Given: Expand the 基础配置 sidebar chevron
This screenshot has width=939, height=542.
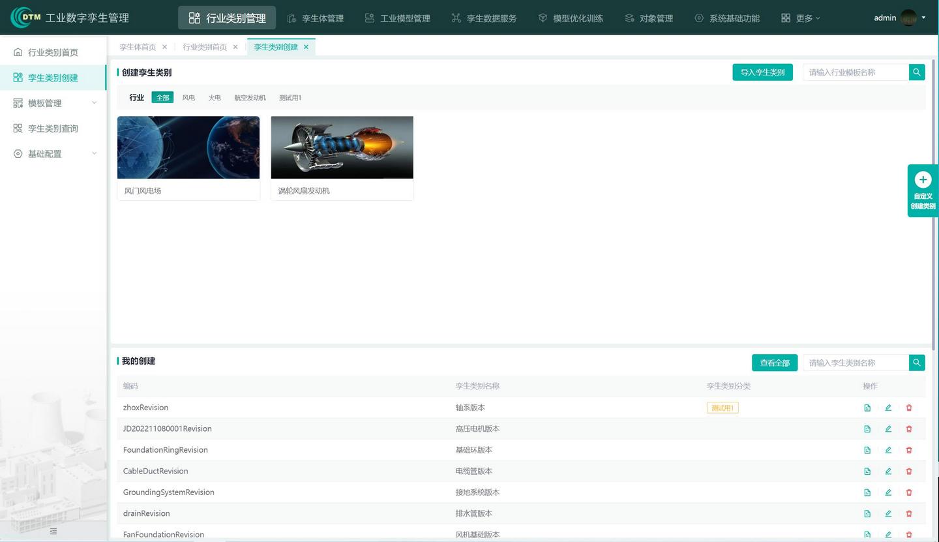Looking at the screenshot, I should pyautogui.click(x=94, y=154).
